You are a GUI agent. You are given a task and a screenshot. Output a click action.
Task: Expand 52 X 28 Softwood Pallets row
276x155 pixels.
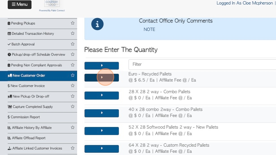(102, 131)
